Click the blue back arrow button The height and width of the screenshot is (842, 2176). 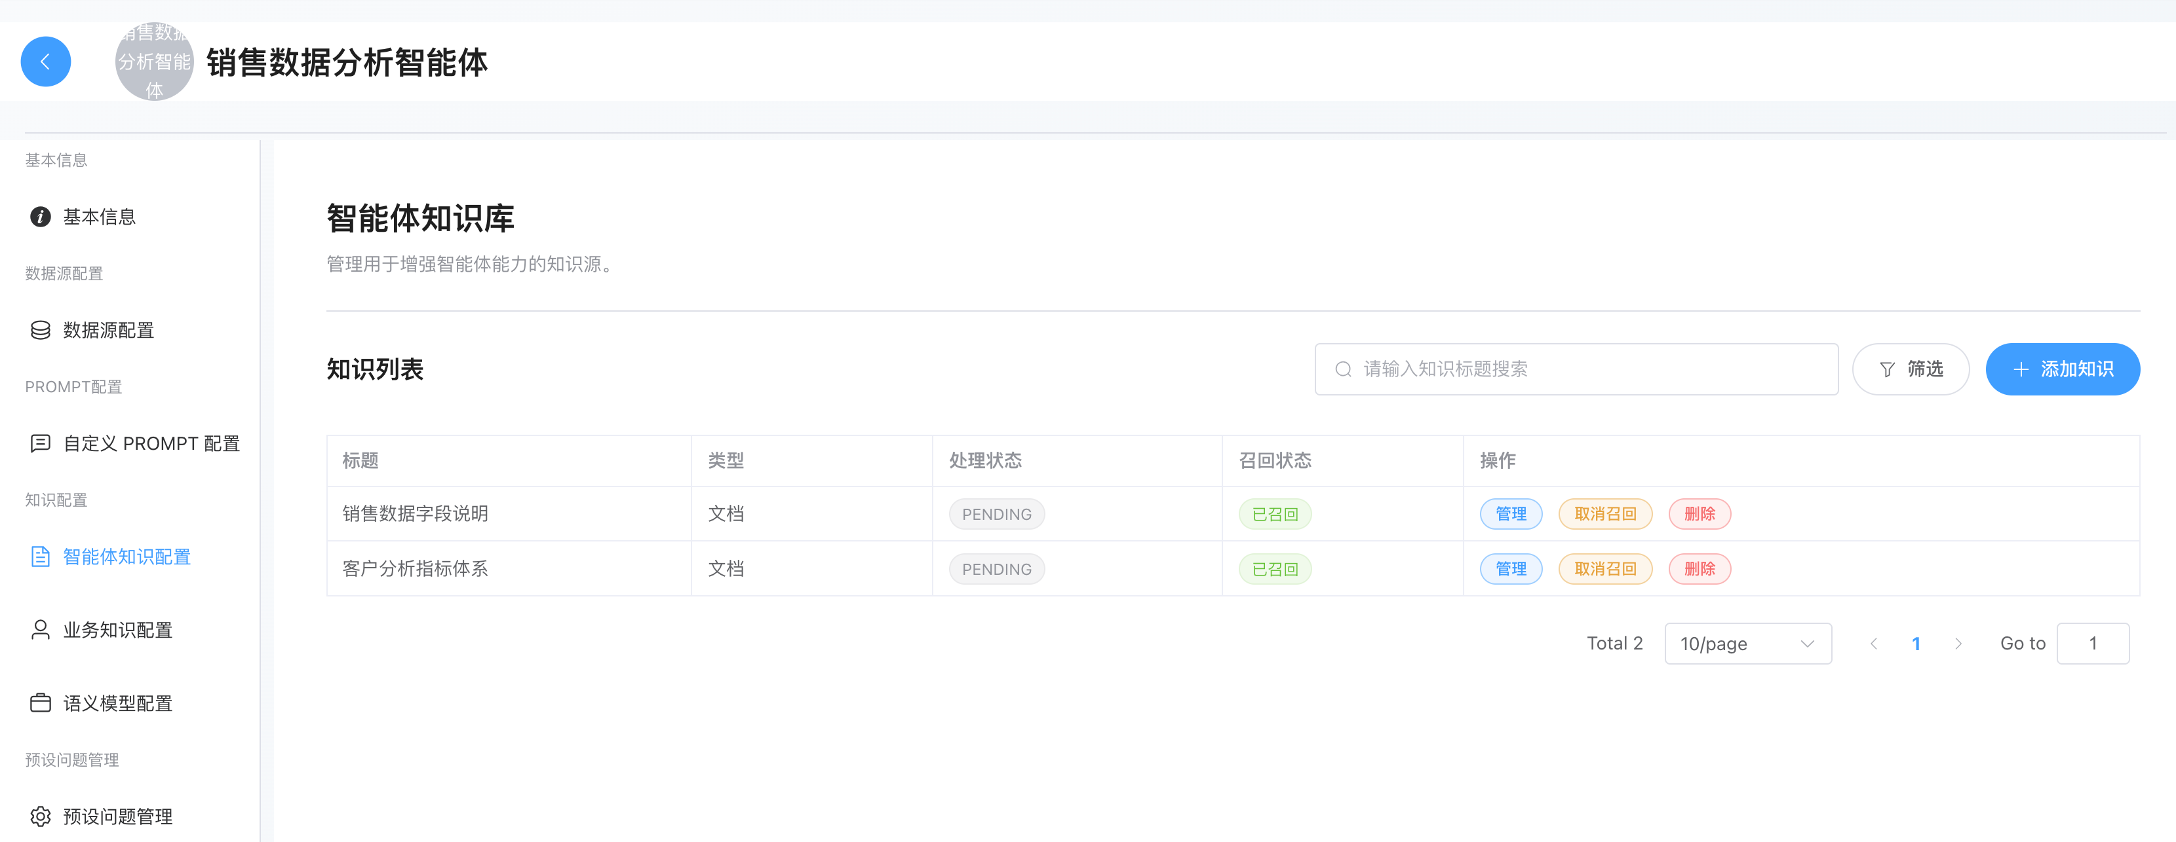46,62
